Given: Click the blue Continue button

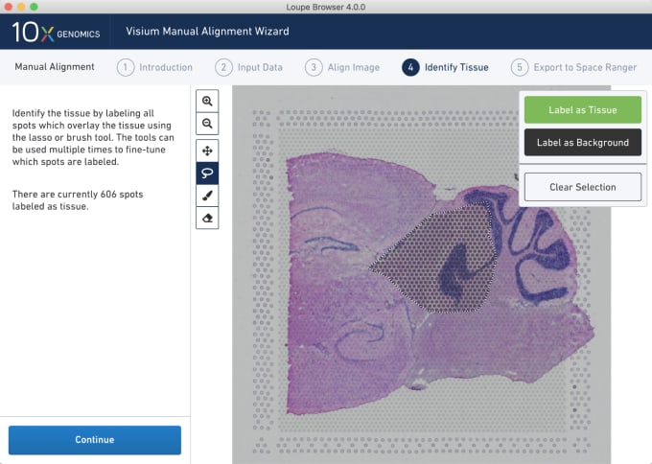Looking at the screenshot, I should click(x=95, y=440).
